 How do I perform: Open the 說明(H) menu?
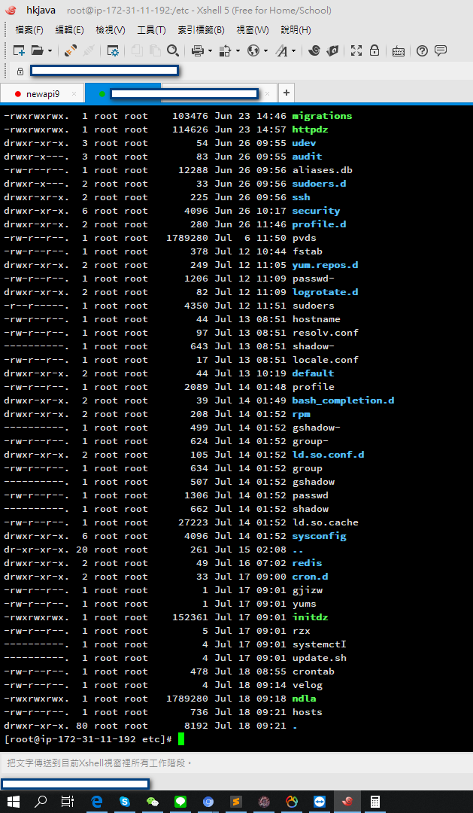click(x=296, y=30)
